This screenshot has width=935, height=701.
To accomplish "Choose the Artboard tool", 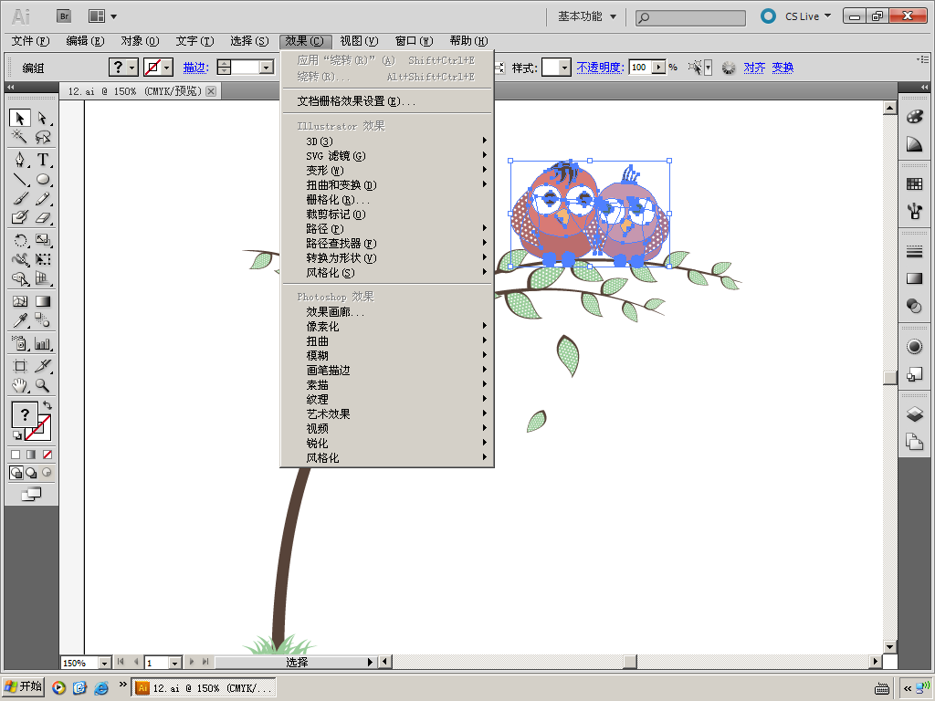I will tap(20, 366).
